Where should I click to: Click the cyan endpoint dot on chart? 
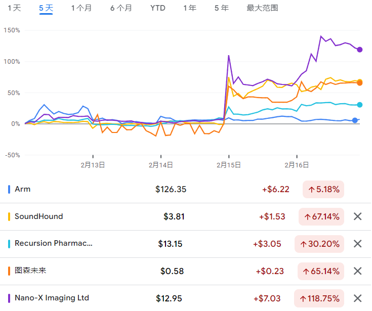click(x=360, y=105)
